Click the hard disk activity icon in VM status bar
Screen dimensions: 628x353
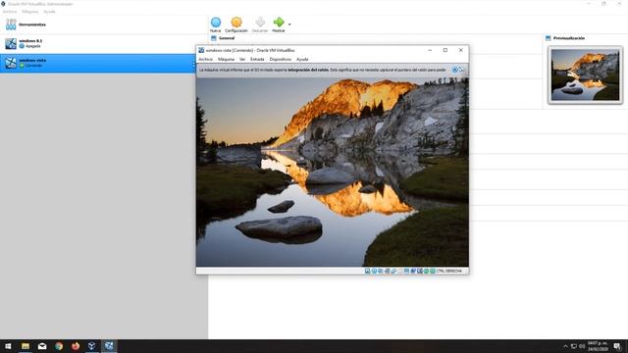point(368,271)
